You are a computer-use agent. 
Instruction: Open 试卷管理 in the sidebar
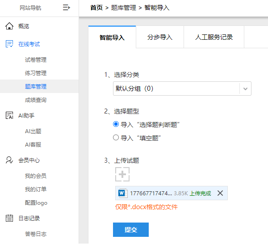point(36,60)
